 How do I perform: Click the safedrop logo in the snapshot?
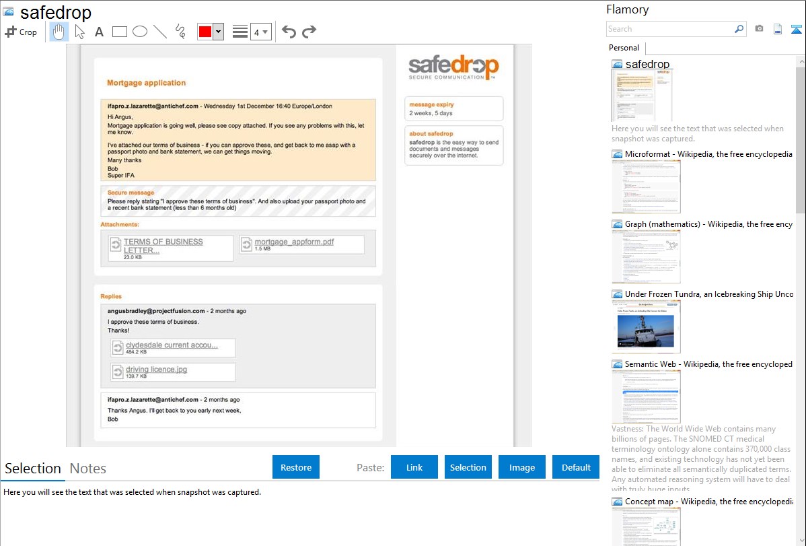point(453,67)
